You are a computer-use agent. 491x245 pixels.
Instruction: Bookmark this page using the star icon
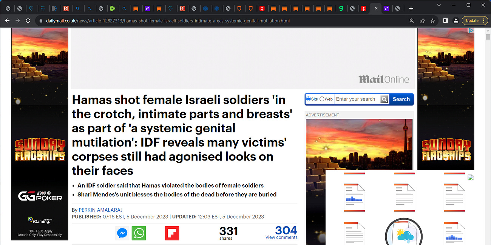[432, 21]
